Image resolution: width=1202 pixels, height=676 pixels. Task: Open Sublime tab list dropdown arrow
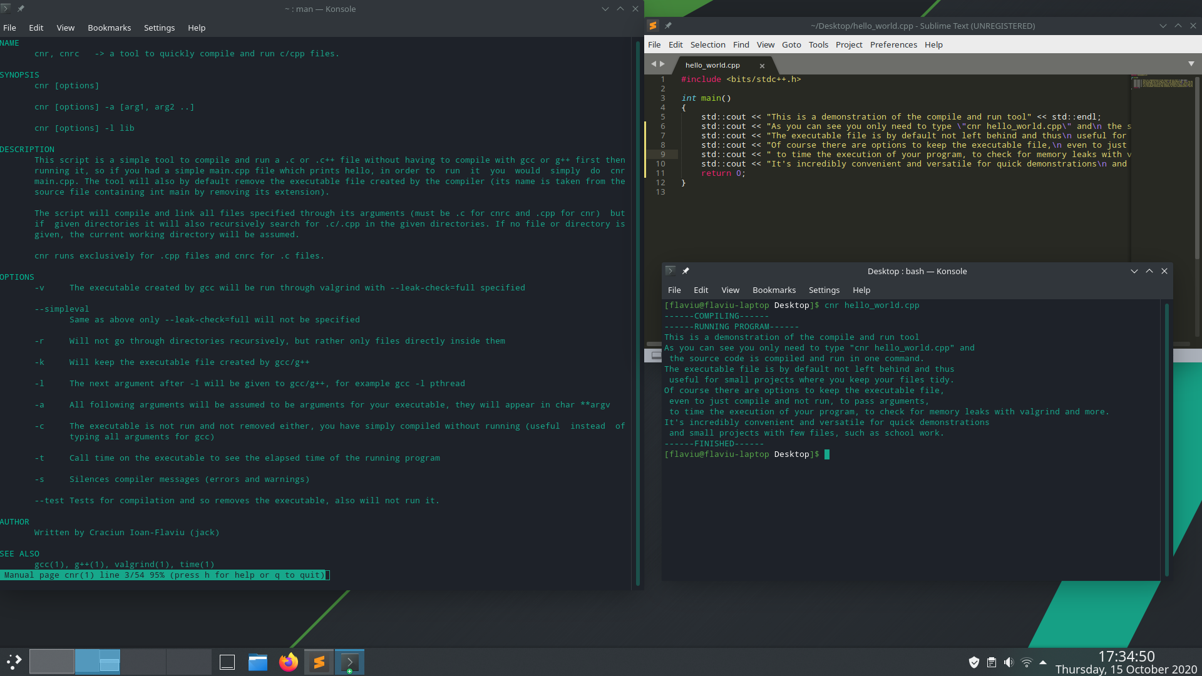[1191, 64]
